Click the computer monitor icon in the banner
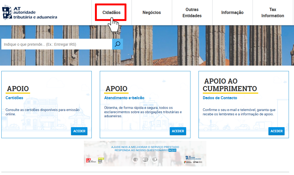 145,159
